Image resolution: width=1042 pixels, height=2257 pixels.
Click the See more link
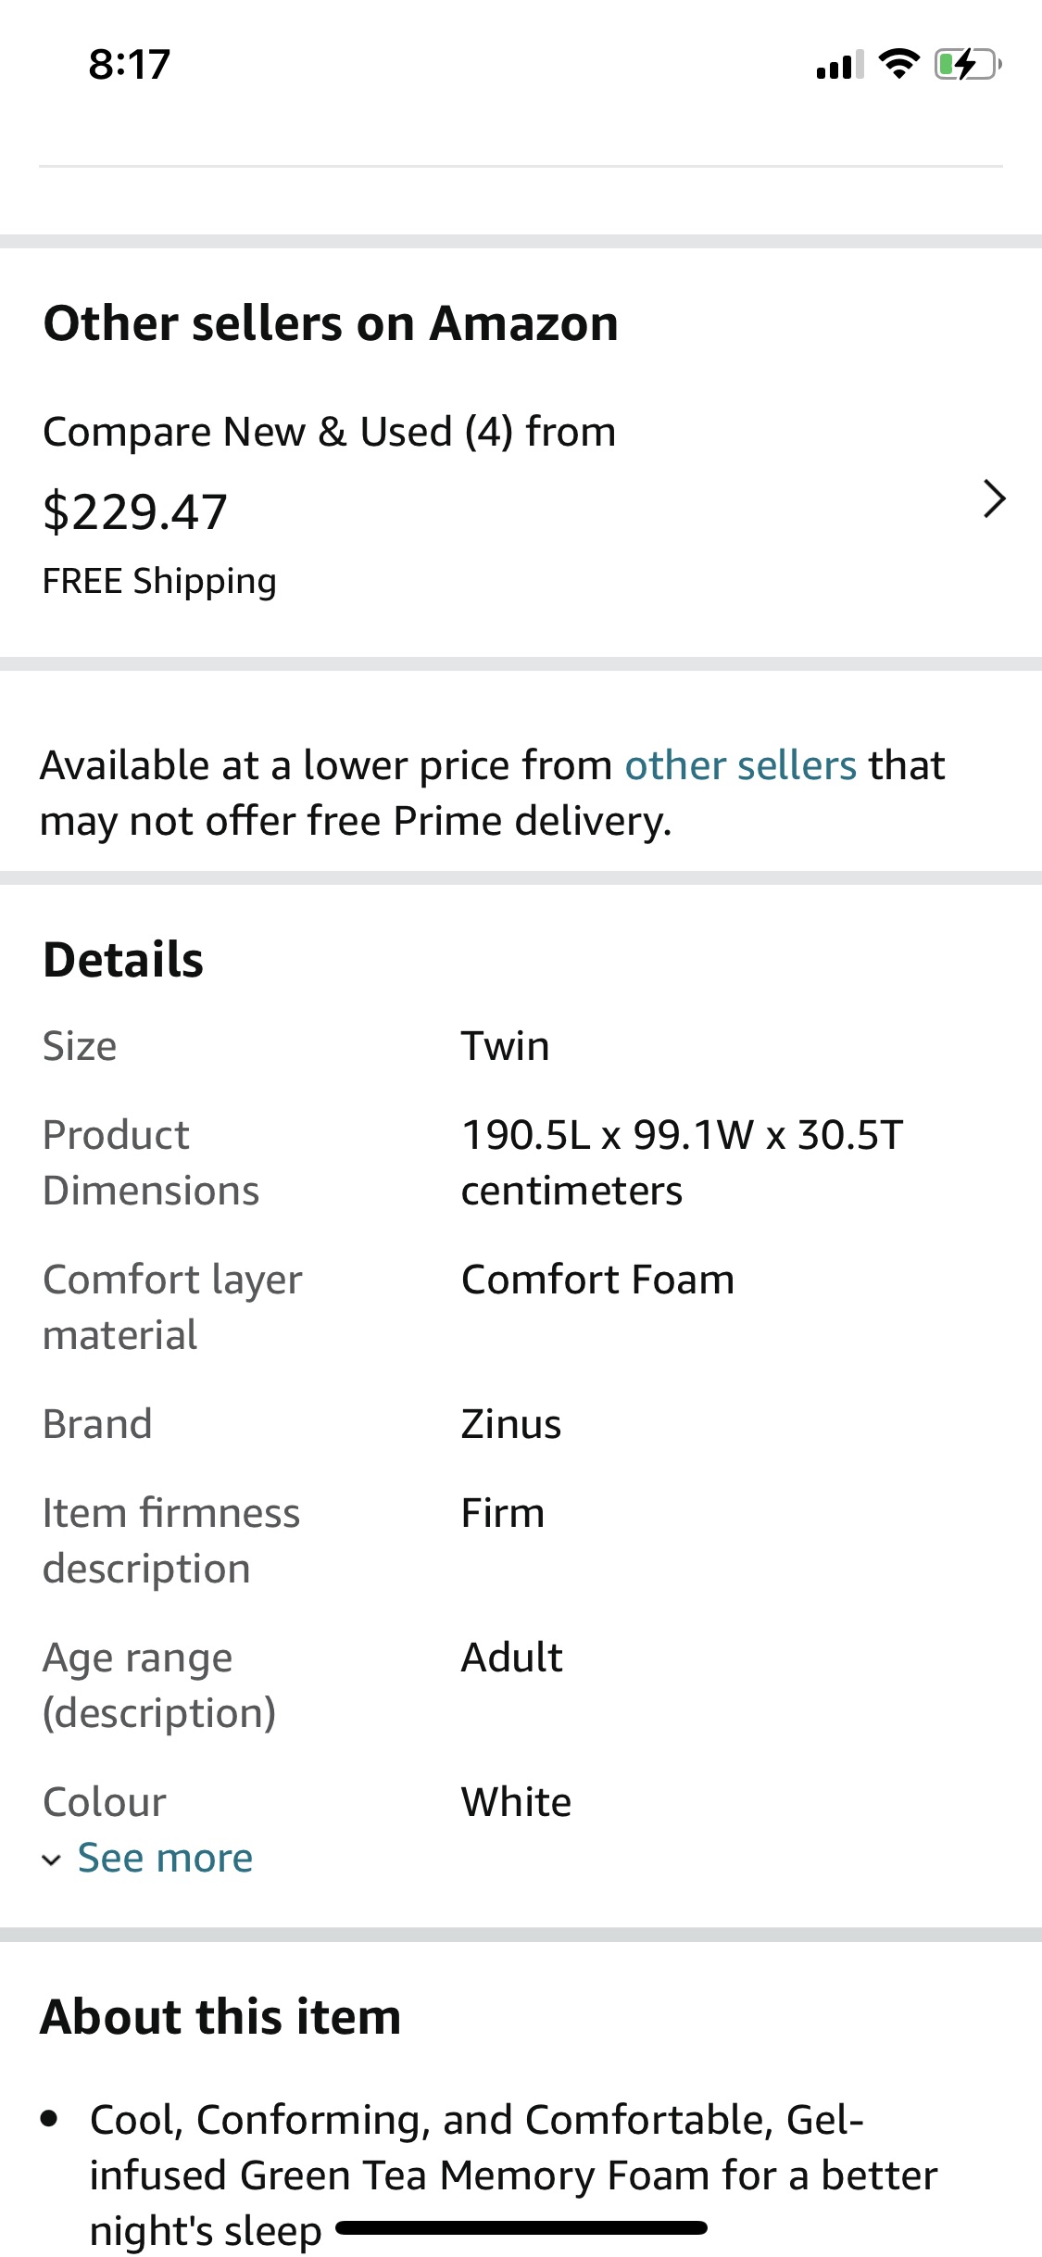[165, 1858]
